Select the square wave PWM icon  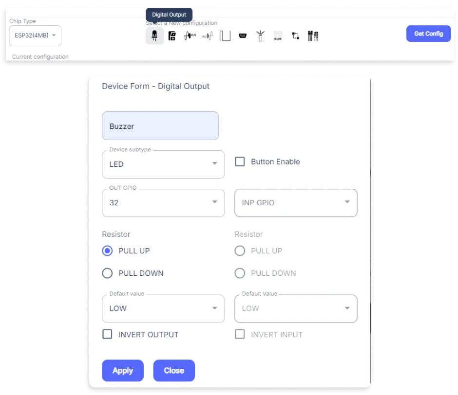(x=225, y=36)
